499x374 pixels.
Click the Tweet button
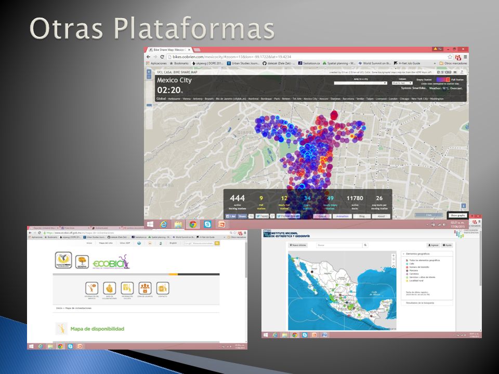[262, 216]
